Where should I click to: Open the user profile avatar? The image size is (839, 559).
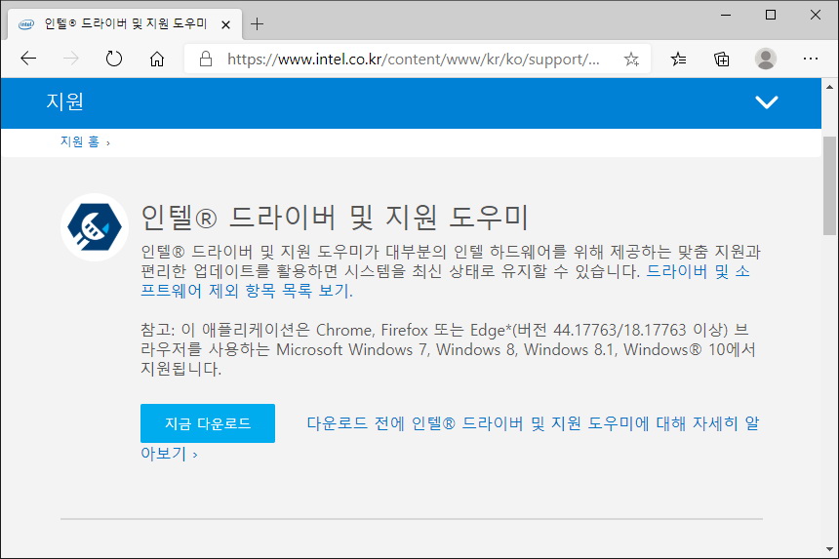[766, 59]
